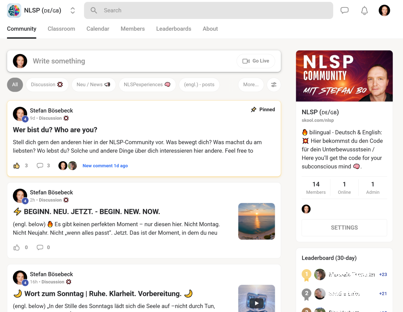This screenshot has width=403, height=312.
Task: Click the Pinned pin icon
Action: [254, 109]
